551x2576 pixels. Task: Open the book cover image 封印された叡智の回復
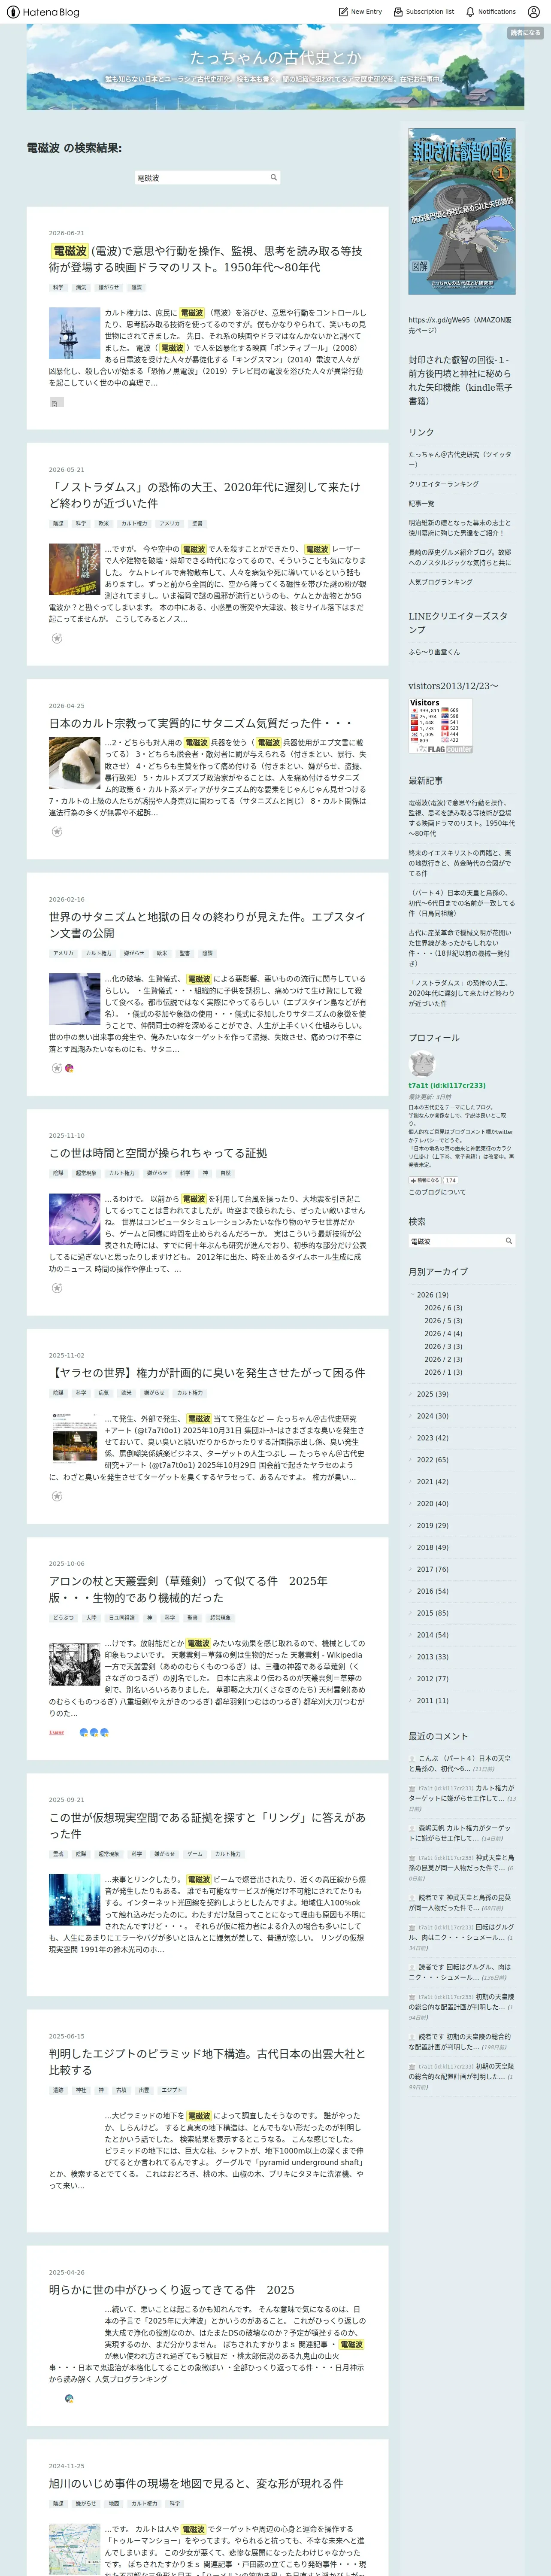pyautogui.click(x=462, y=211)
